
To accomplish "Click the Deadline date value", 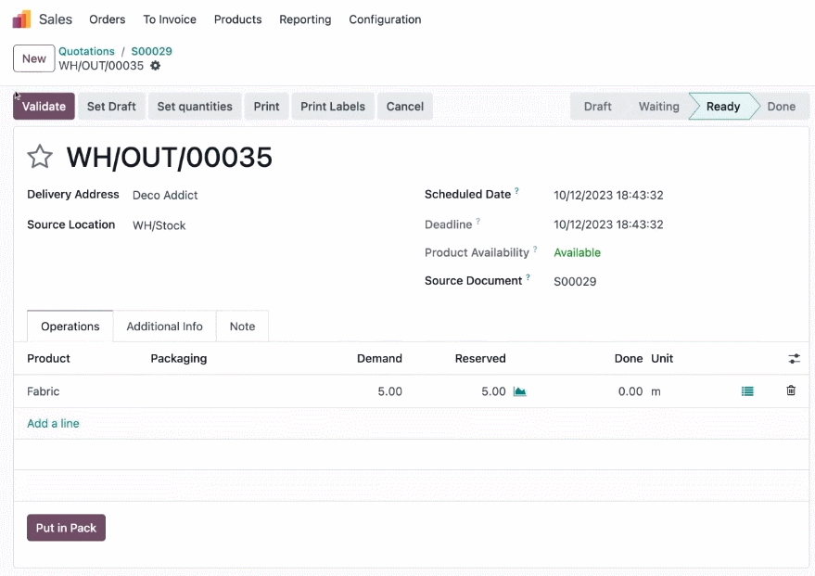I will point(608,224).
